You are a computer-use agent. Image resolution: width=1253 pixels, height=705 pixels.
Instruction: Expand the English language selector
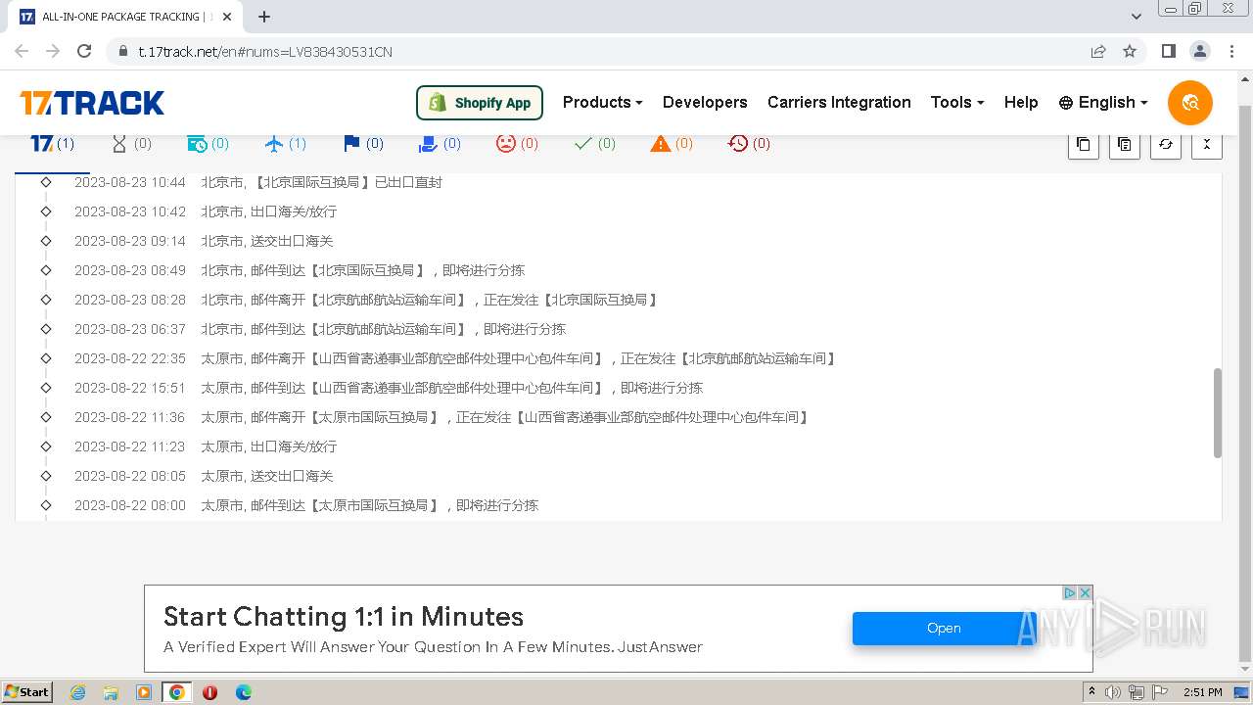1103,102
